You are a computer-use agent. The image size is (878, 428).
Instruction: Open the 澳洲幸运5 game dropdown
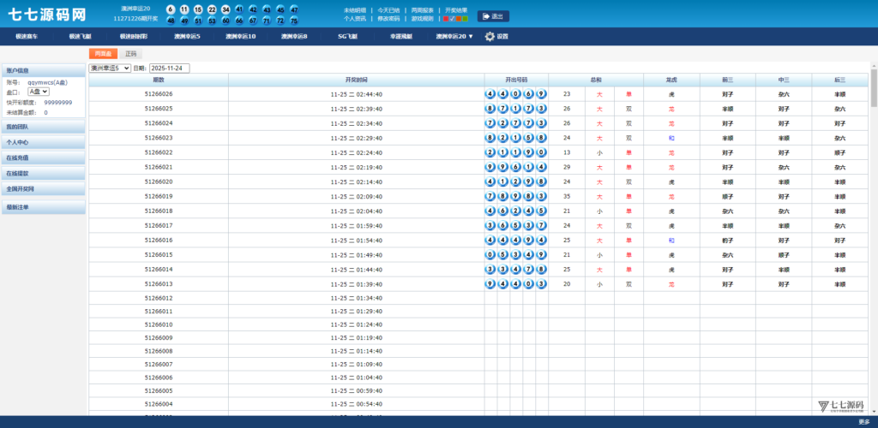pos(110,68)
